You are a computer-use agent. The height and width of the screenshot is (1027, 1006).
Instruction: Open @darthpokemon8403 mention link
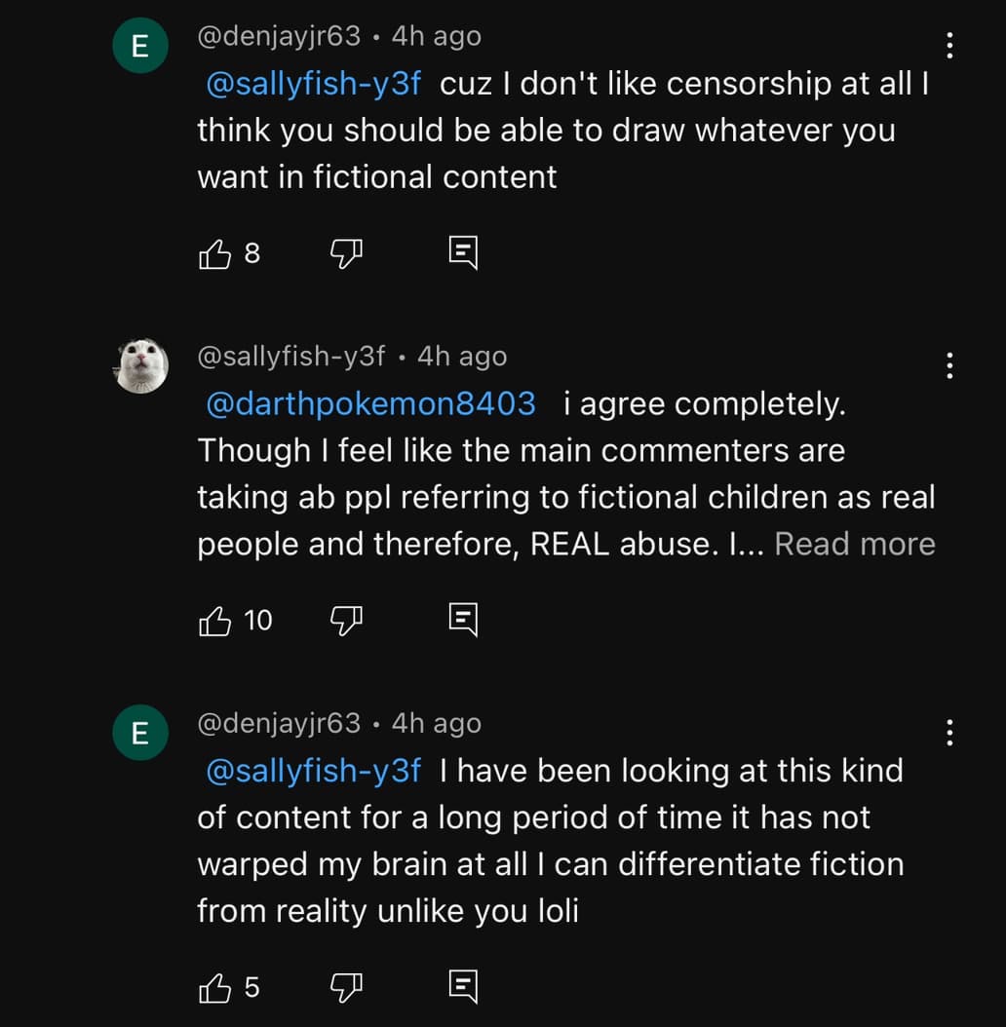(371, 403)
